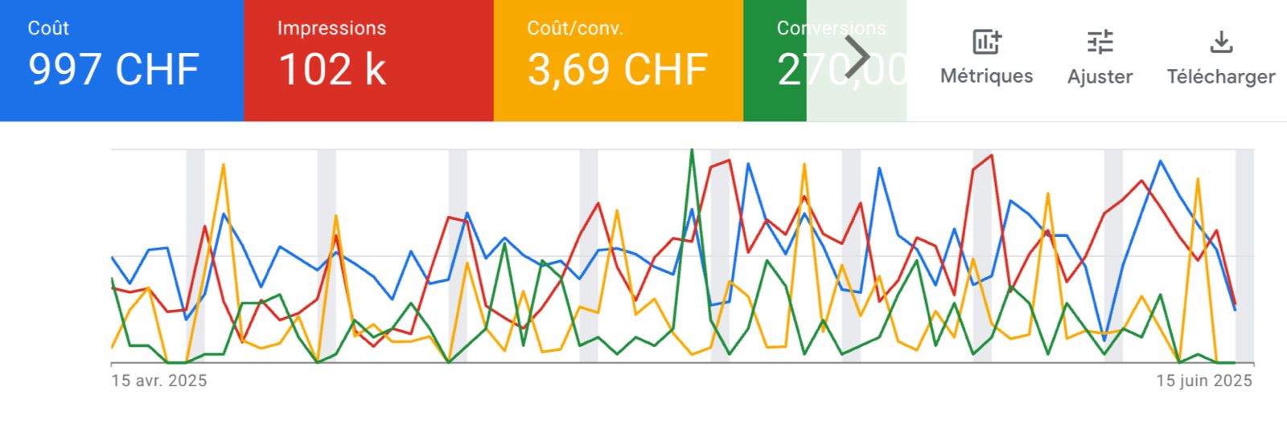The height and width of the screenshot is (424, 1287).
Task: Click the 102 k impressions value
Action: tap(332, 69)
